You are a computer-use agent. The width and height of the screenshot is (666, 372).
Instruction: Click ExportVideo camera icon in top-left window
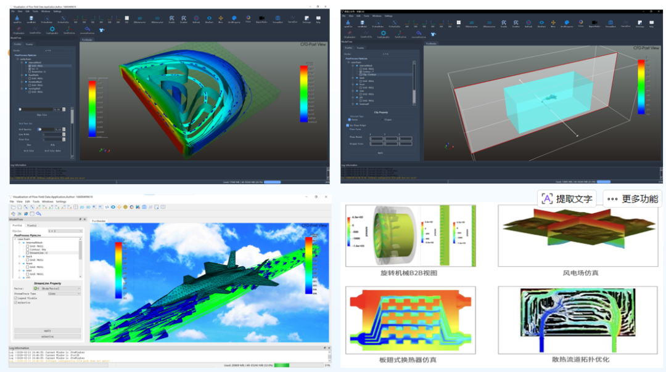tap(261, 18)
